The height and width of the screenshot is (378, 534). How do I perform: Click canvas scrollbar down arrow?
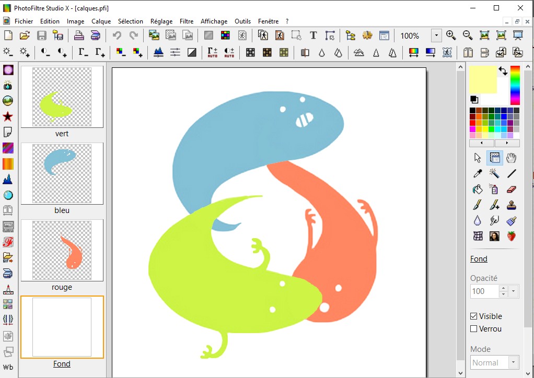click(461, 373)
